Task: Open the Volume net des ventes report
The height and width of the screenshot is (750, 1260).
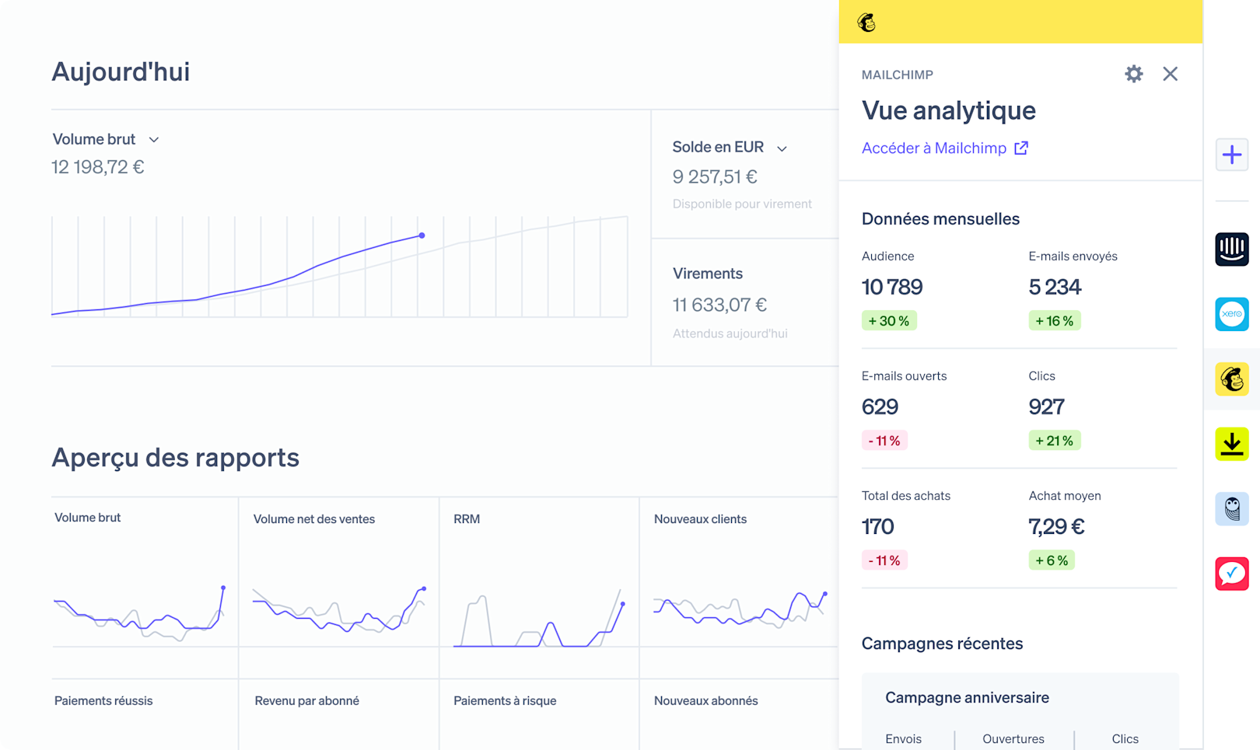Action: [x=338, y=587]
